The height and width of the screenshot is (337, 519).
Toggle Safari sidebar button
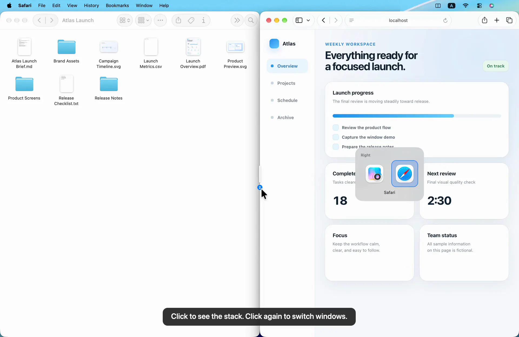299,20
